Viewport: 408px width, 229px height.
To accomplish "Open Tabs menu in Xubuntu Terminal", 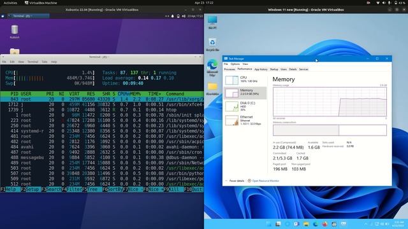I will pyautogui.click(x=45, y=62).
